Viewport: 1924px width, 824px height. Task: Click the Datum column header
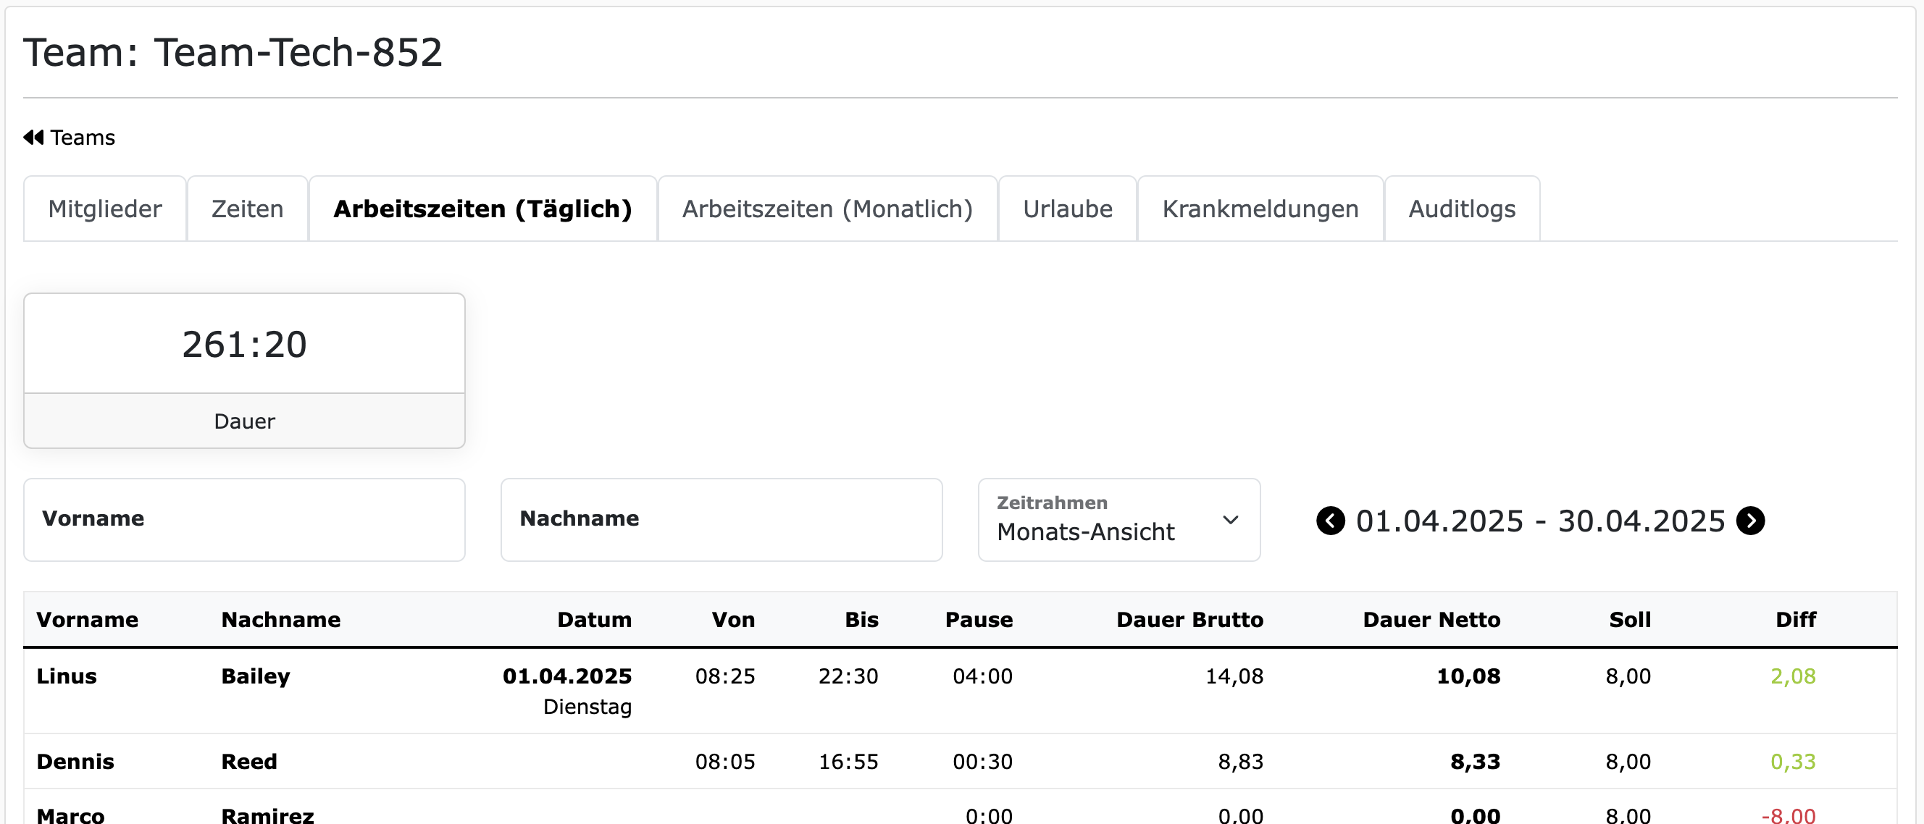(x=594, y=620)
